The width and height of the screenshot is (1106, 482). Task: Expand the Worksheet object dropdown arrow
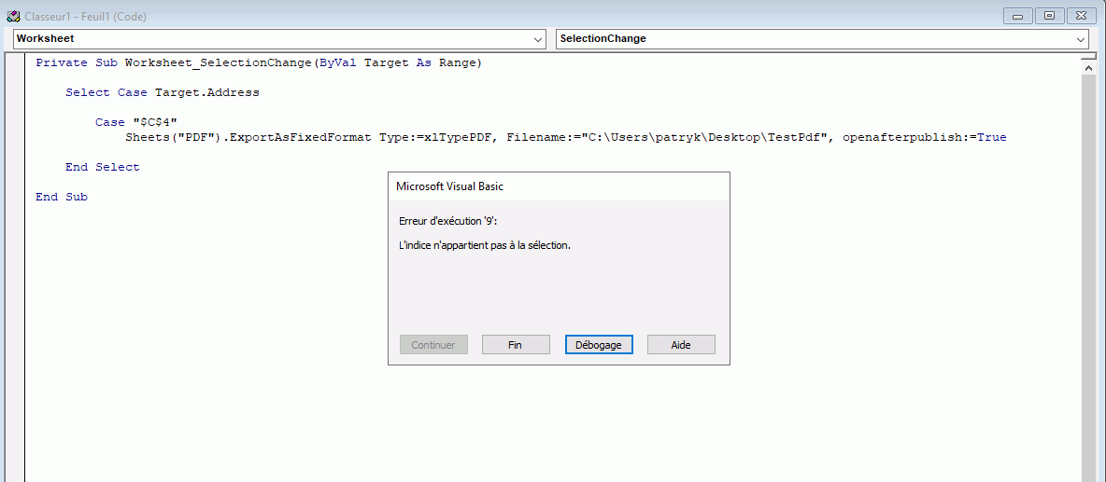(539, 39)
